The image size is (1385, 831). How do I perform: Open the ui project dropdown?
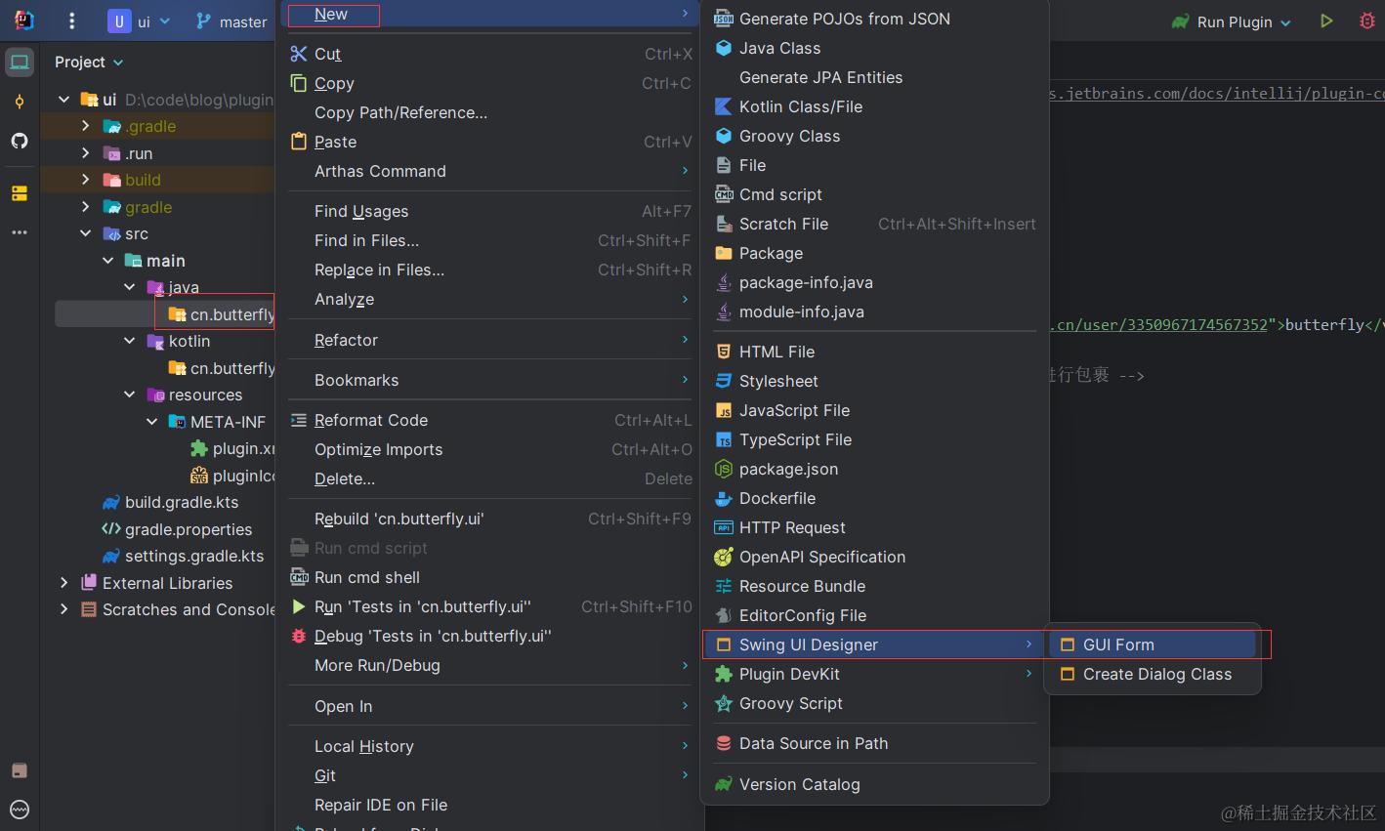[140, 21]
